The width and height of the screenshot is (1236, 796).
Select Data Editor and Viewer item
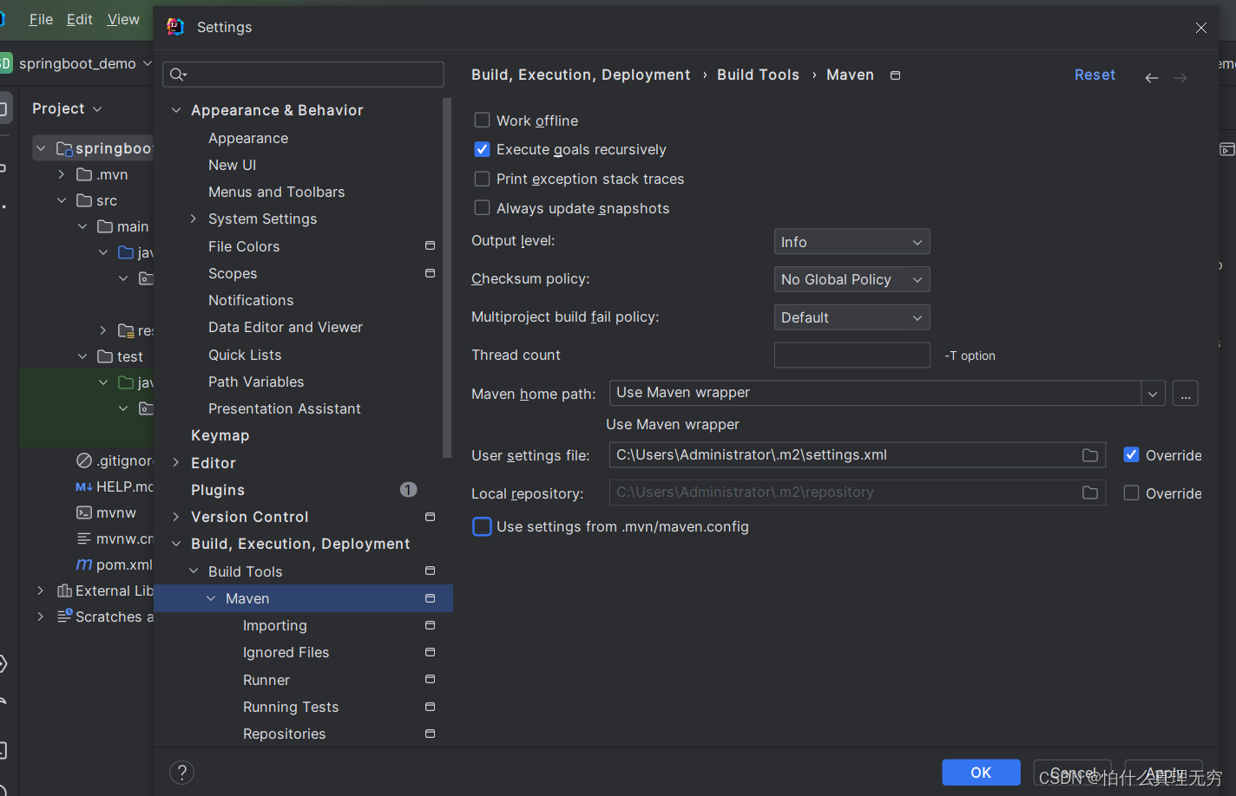point(285,327)
